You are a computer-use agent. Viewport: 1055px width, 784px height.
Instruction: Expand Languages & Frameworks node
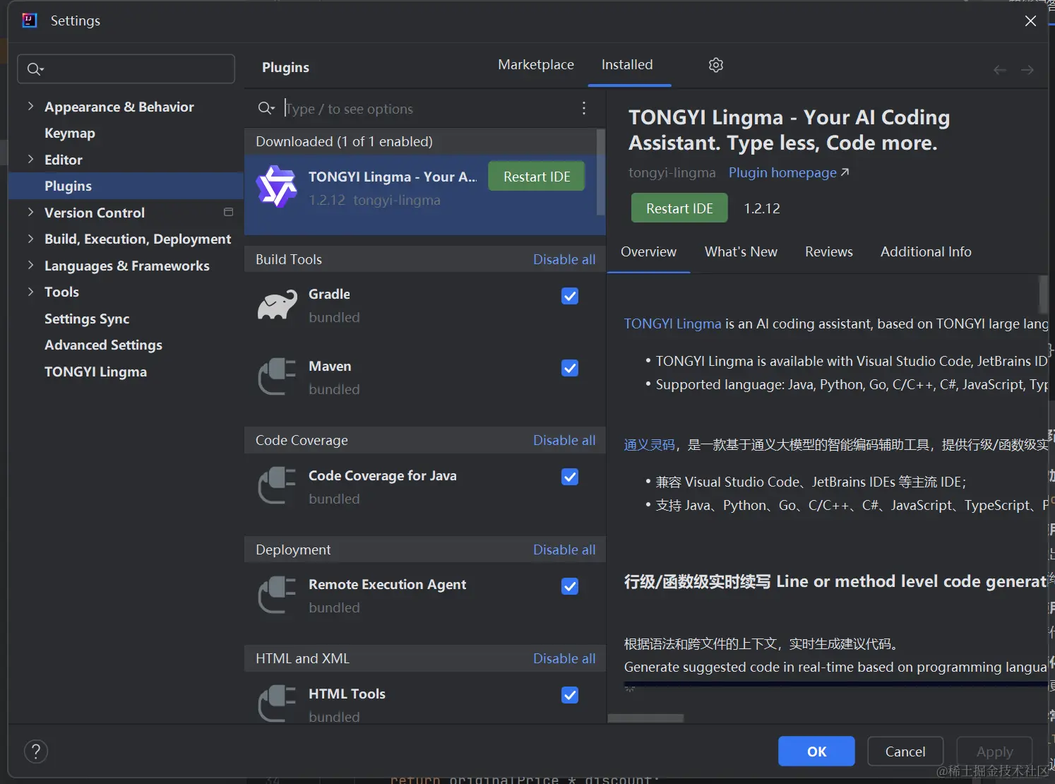(30, 265)
